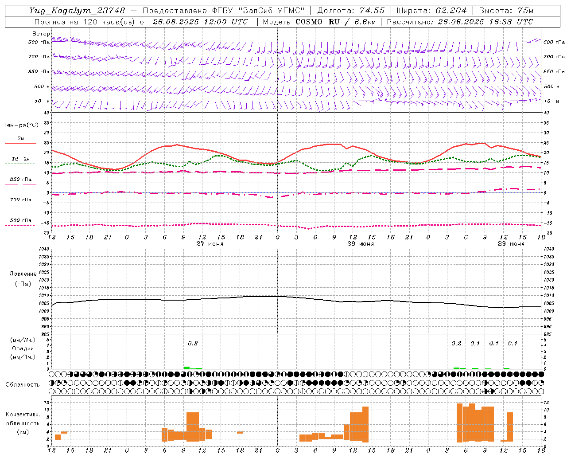Viewport: 567px width, 454px height.
Task: Click the 'Давление' pressure section label
Action: pyautogui.click(x=23, y=274)
